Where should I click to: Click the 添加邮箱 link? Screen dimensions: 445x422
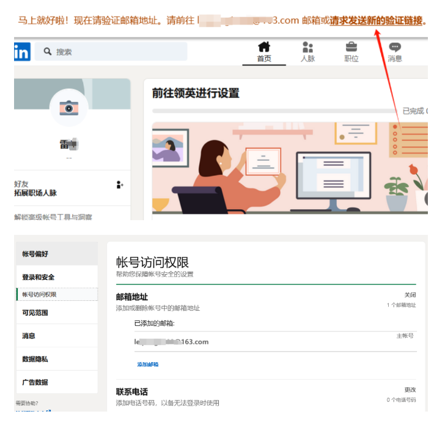[x=147, y=365]
